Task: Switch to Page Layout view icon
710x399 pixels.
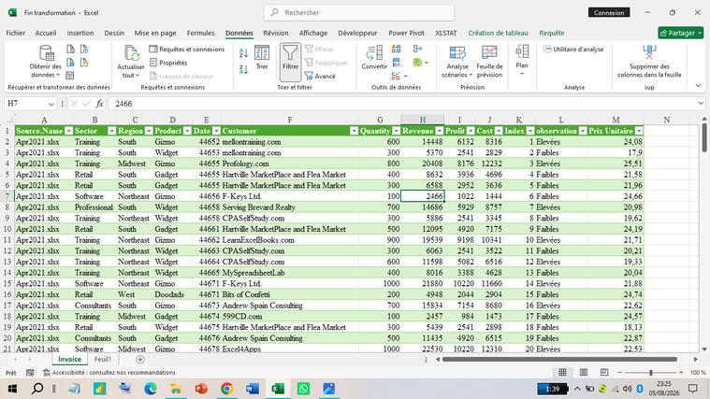Action: pyautogui.click(x=583, y=372)
